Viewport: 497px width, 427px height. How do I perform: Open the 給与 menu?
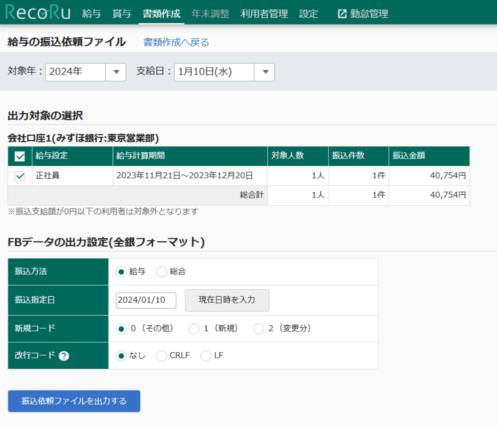point(92,14)
